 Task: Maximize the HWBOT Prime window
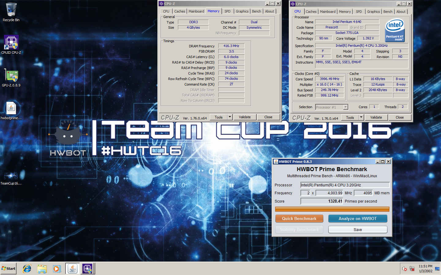coord(383,162)
